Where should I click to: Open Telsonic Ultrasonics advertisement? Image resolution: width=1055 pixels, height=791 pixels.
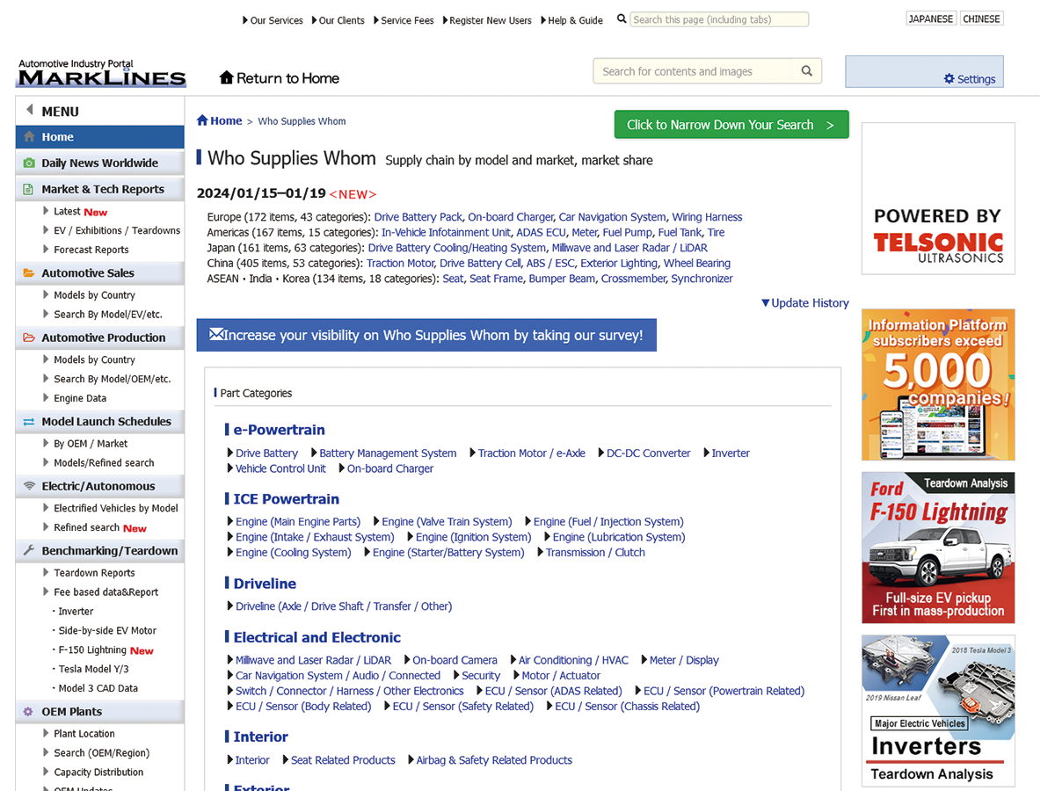[x=938, y=199]
